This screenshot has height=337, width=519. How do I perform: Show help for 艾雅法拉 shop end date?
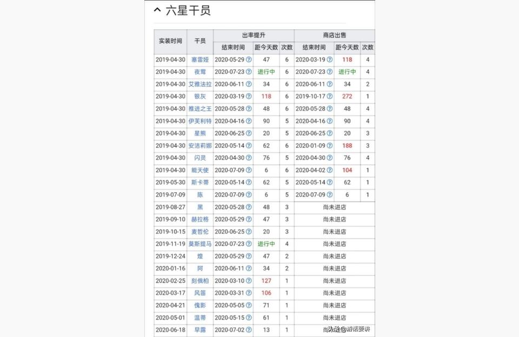point(330,84)
